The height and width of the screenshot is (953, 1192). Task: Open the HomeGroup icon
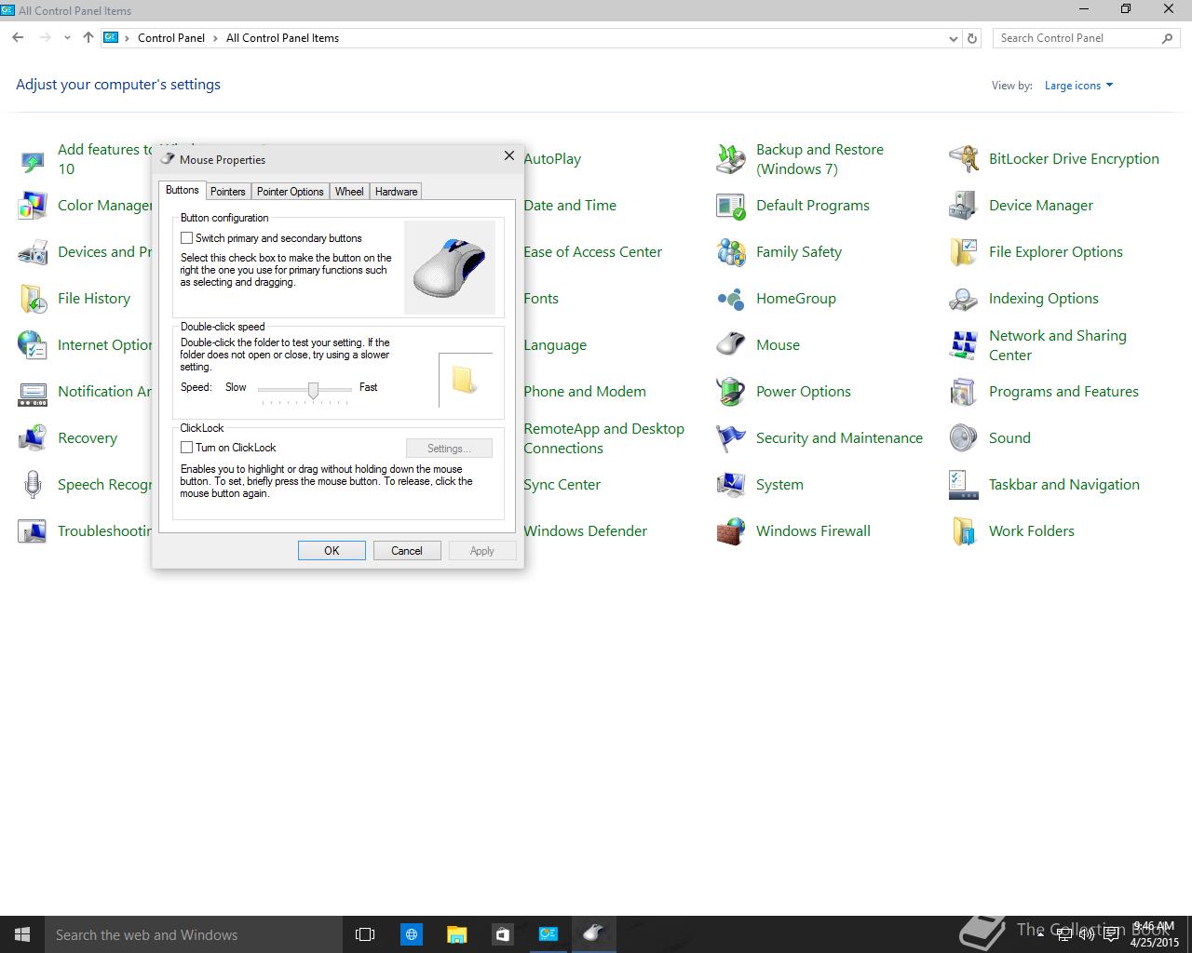(731, 299)
